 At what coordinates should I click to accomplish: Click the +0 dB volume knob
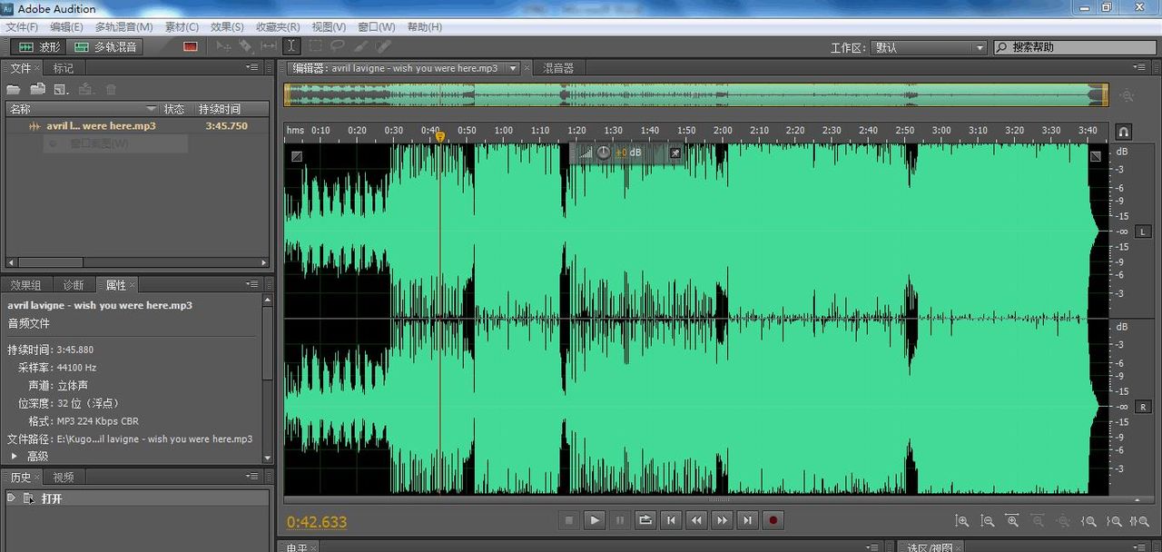pos(604,153)
